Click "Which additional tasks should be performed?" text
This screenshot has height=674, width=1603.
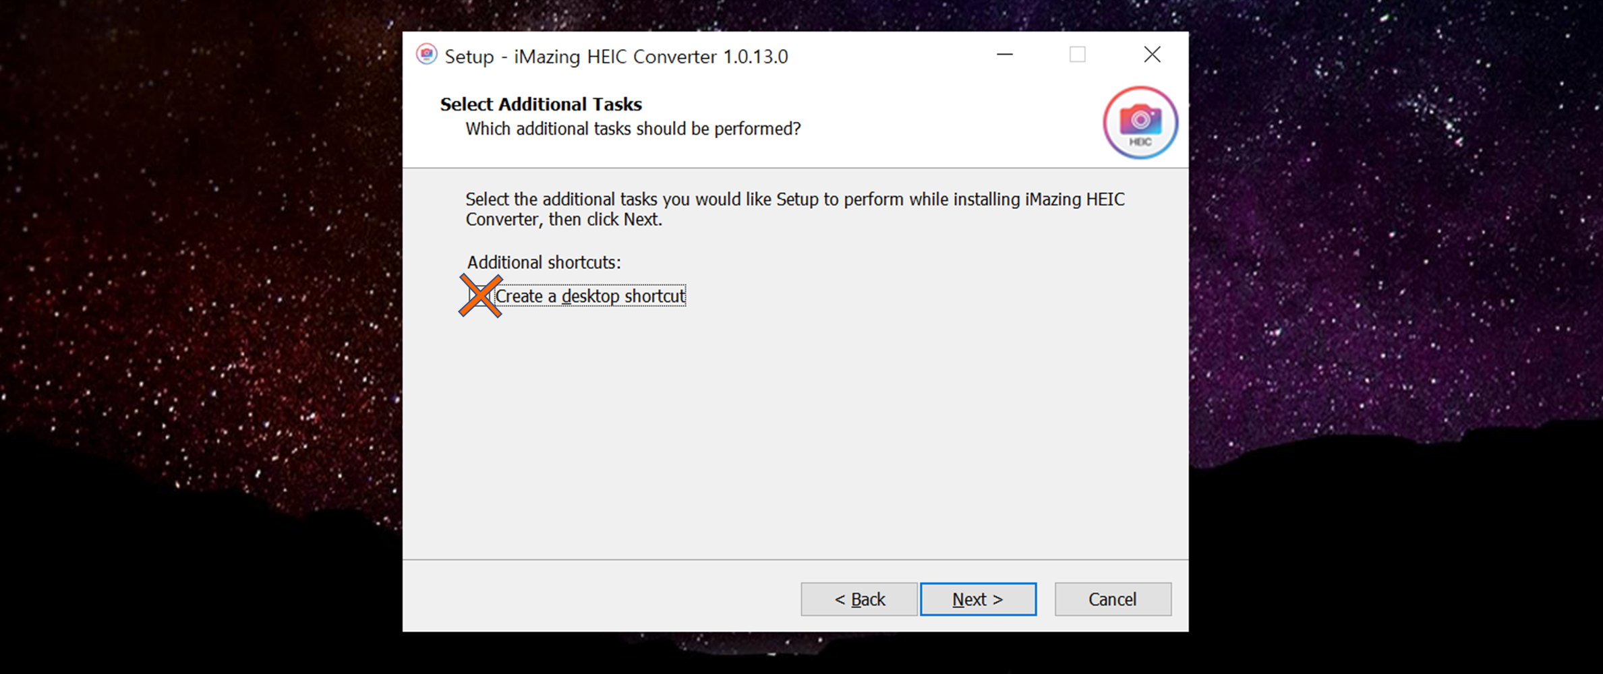point(633,129)
